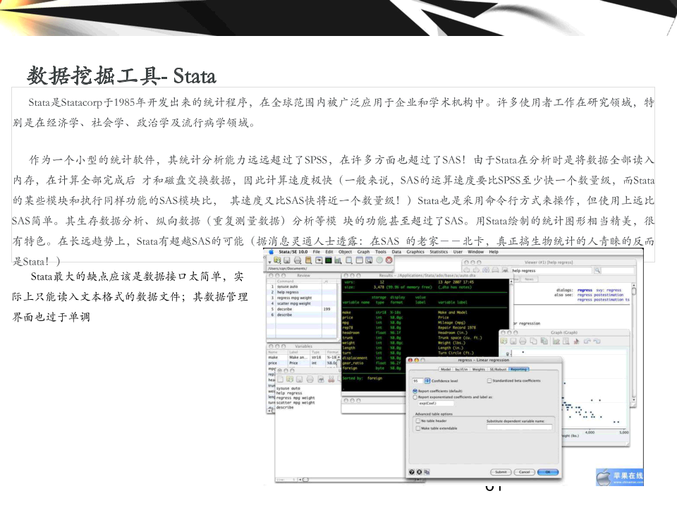Viewport: 677px width, 508px height.
Task: Click the red Break icon in main toolbar
Action: 389,260
